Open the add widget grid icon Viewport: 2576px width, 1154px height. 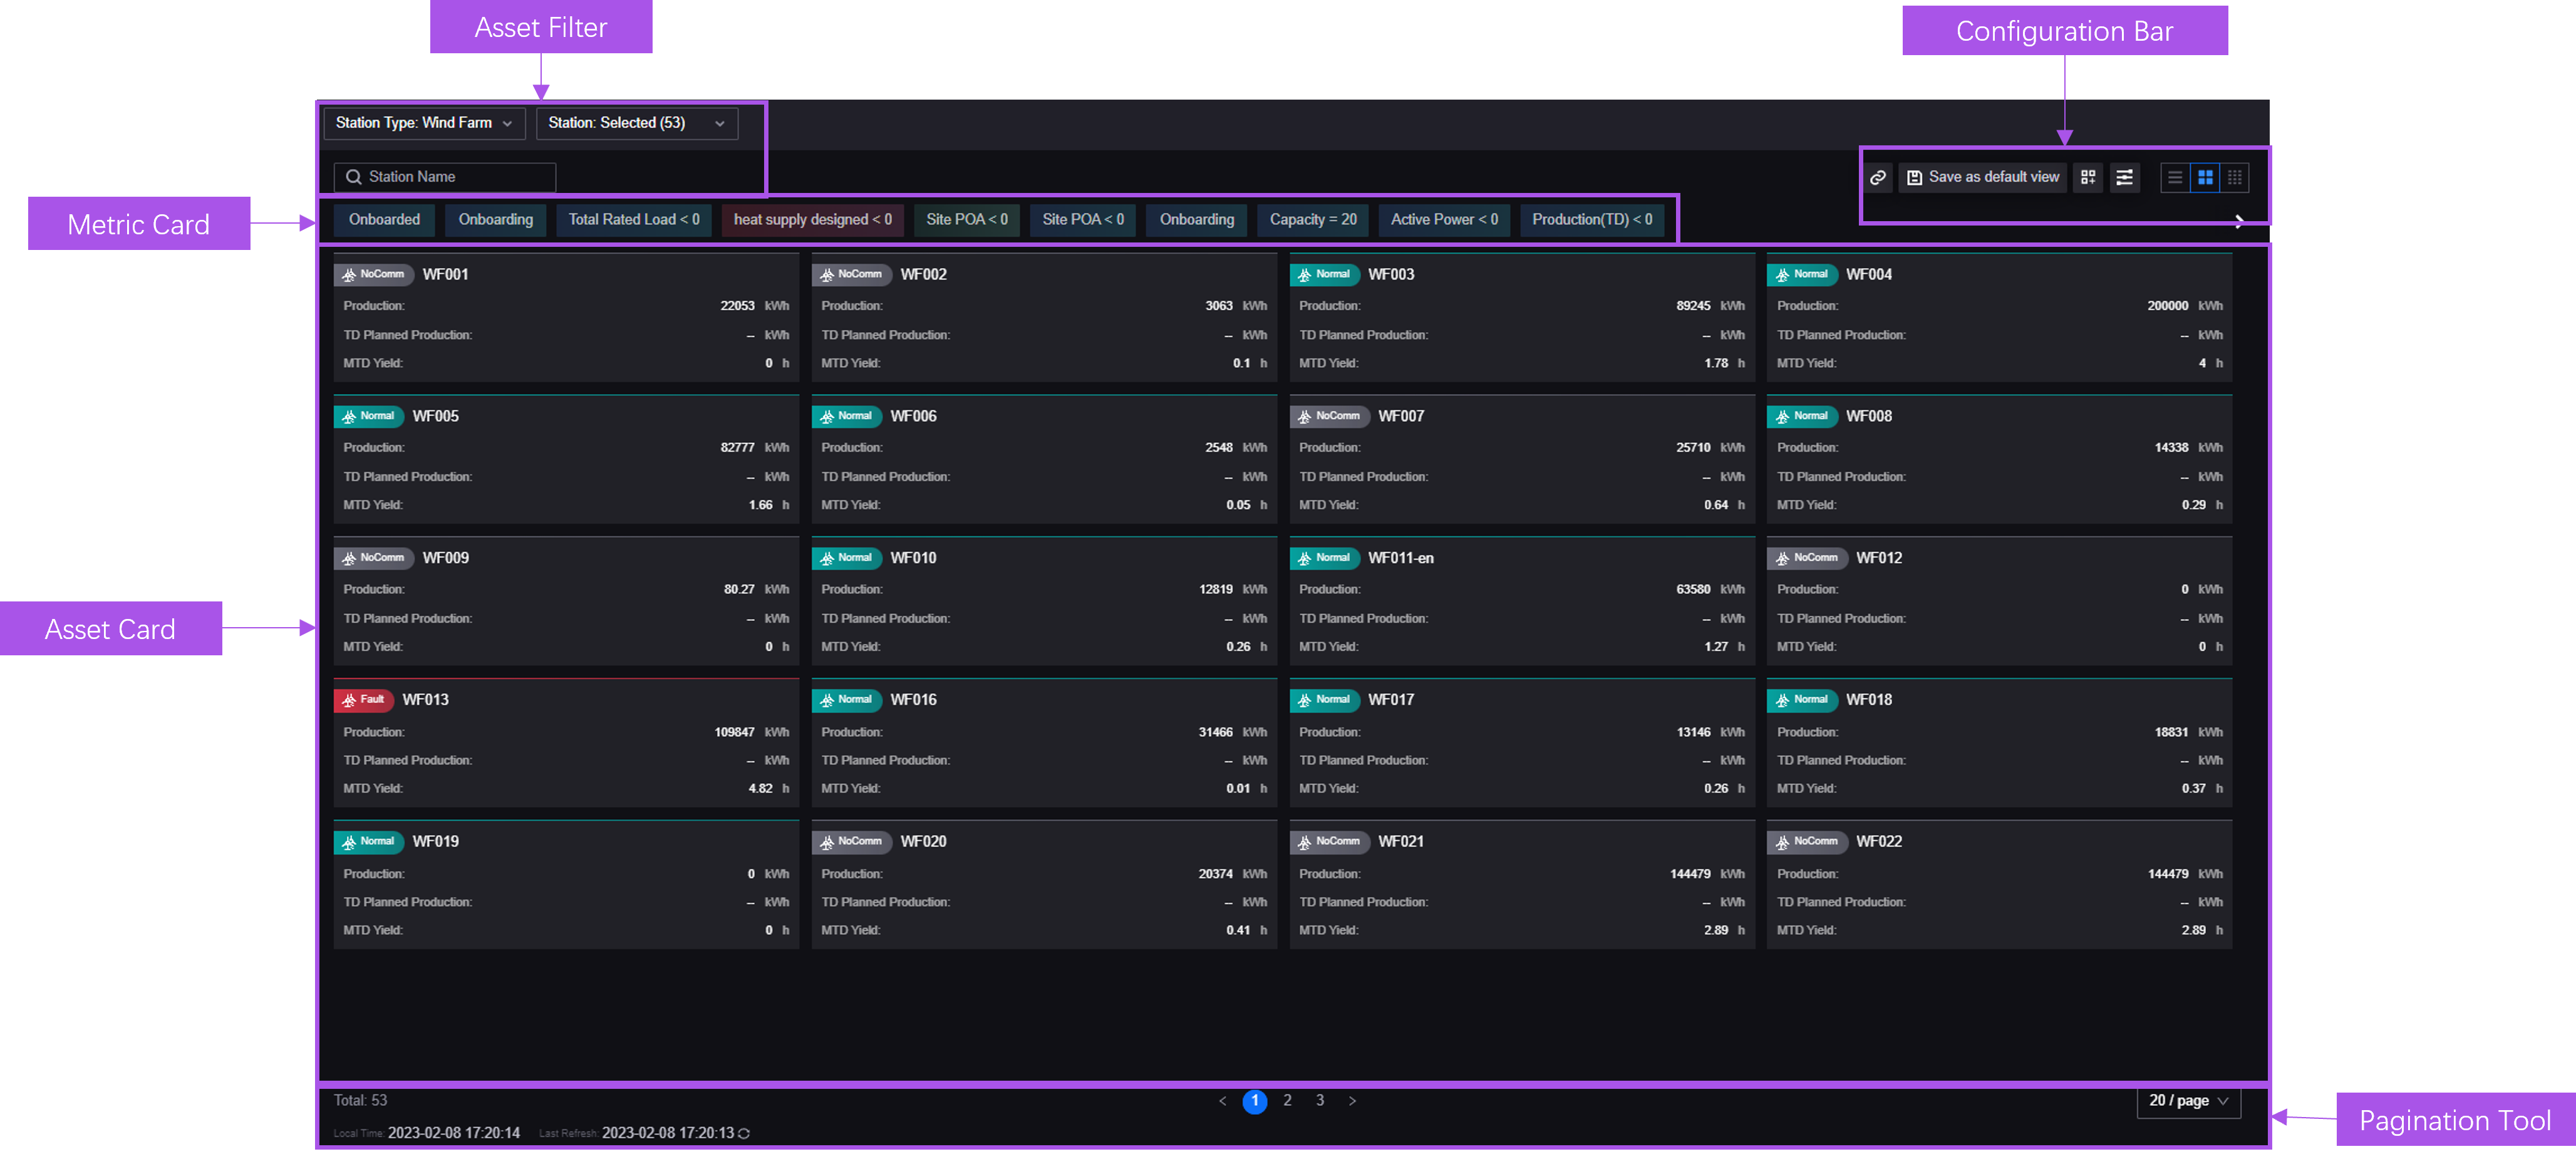click(2087, 177)
